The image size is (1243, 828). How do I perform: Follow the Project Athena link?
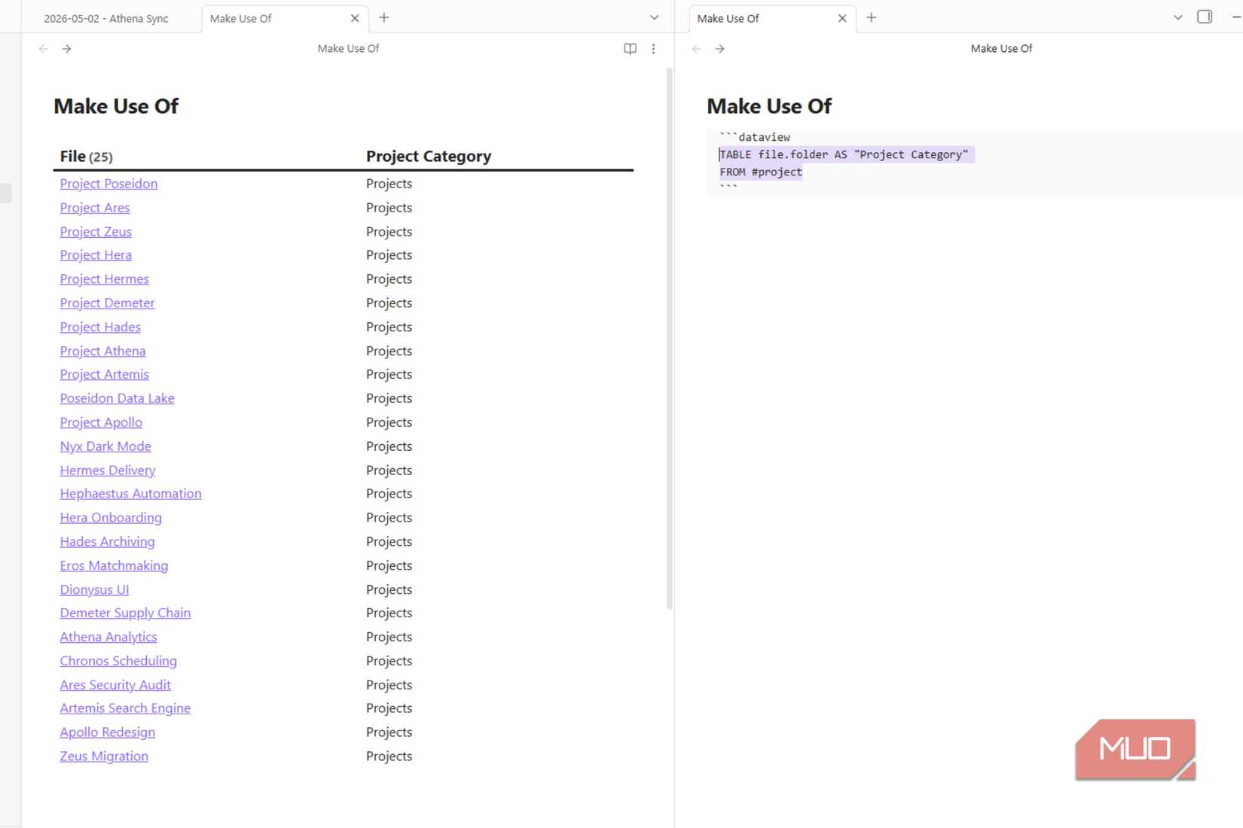tap(102, 352)
